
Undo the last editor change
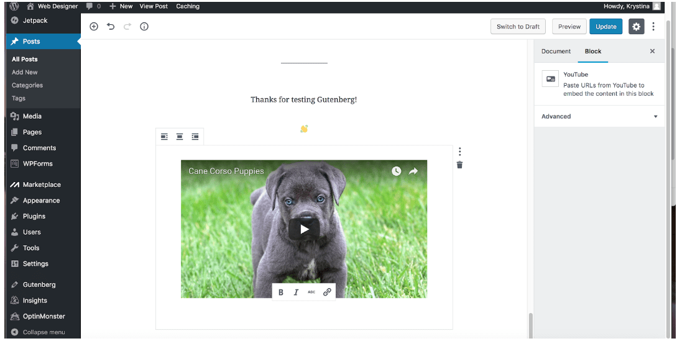(111, 26)
